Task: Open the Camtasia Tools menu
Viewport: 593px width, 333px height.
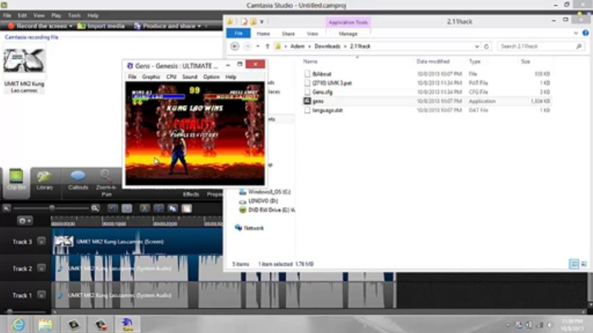Action: coord(75,15)
